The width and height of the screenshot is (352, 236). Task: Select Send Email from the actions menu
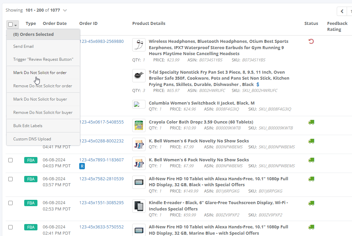(x=23, y=46)
